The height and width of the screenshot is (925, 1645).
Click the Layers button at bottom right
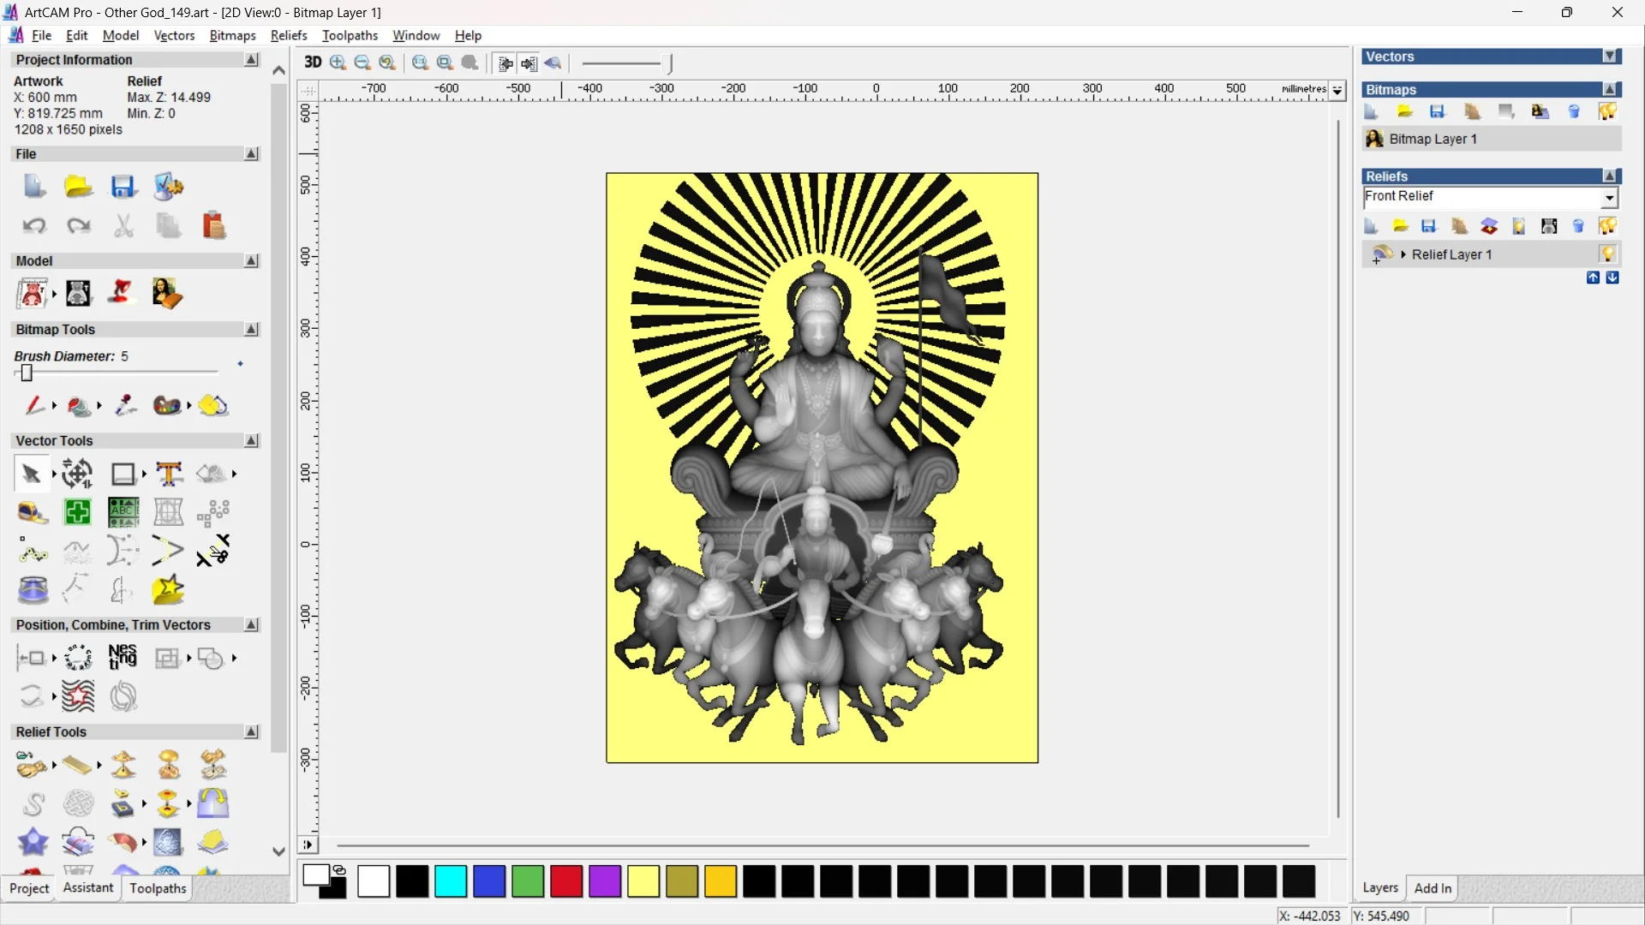tap(1380, 888)
